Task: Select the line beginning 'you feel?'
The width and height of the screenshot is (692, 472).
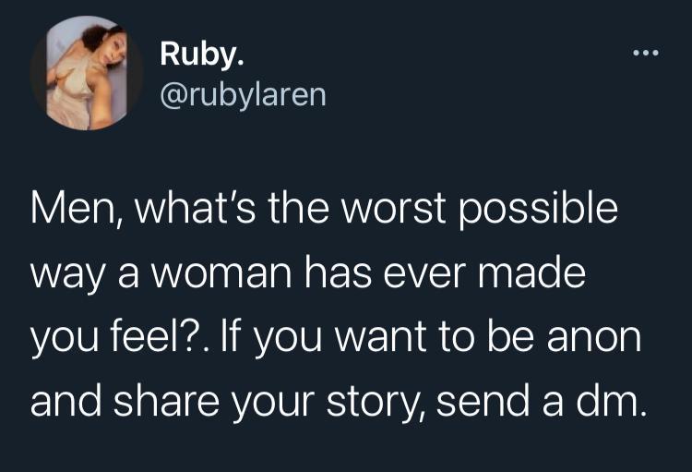Action: point(336,338)
